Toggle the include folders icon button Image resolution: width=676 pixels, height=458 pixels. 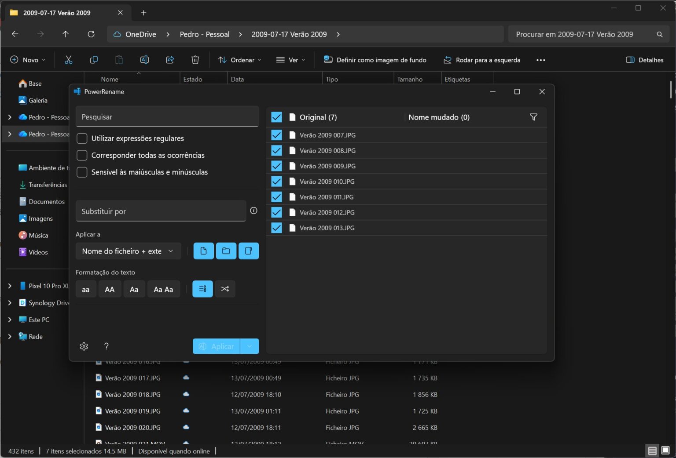click(226, 251)
